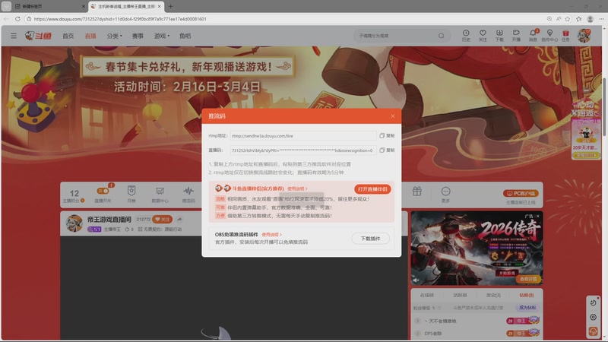
Task: Click the 成为钻粉 button
Action: pyautogui.click(x=527, y=308)
